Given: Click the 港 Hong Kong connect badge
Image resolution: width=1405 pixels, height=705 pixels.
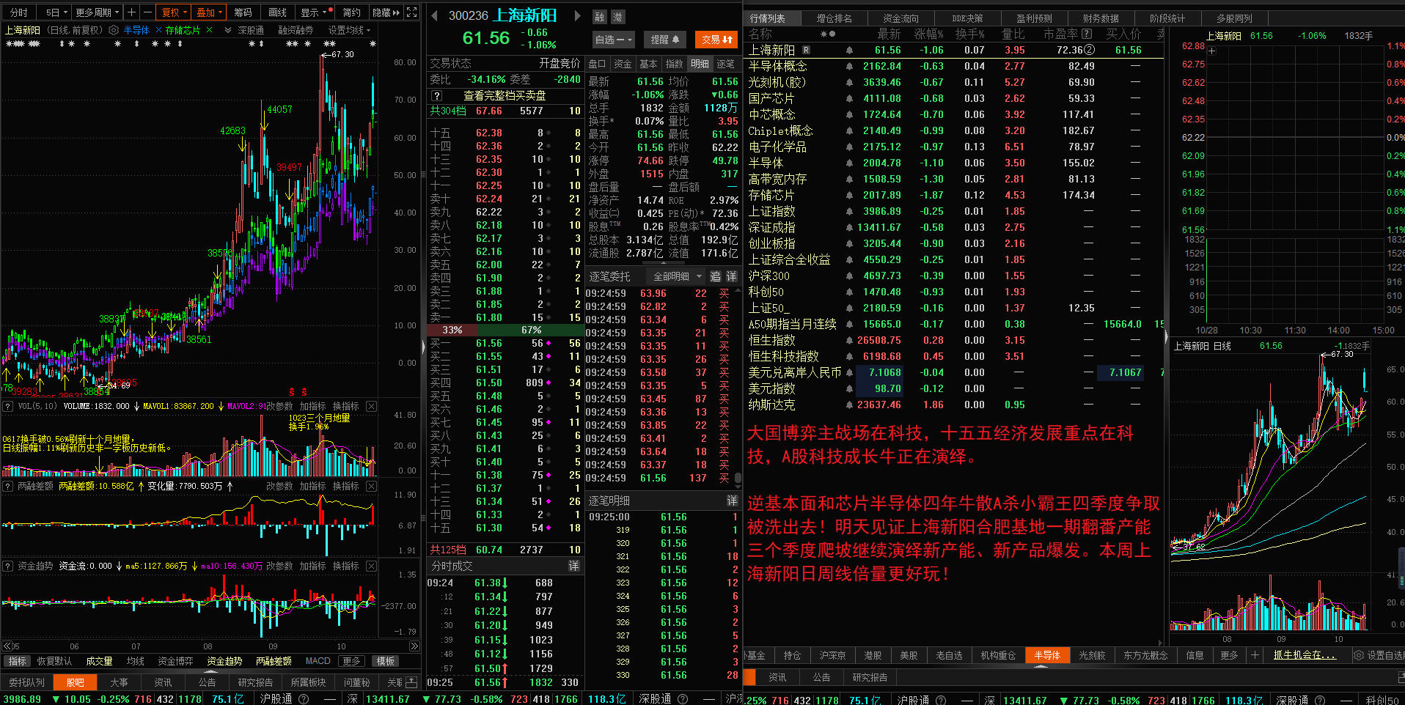Looking at the screenshot, I should coord(617,17).
